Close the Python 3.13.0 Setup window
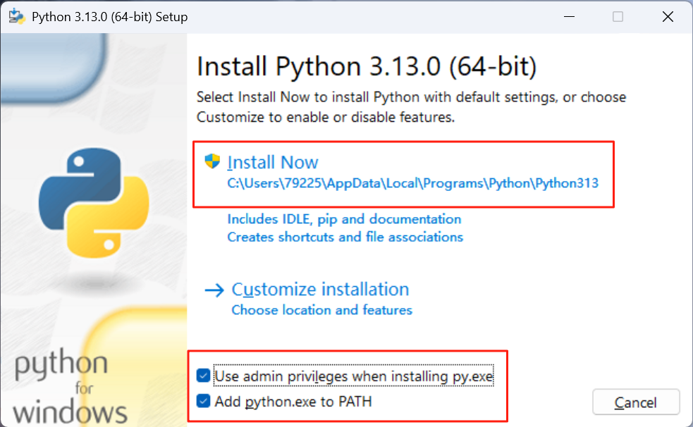Screen dimensions: 693x427 click(668, 17)
